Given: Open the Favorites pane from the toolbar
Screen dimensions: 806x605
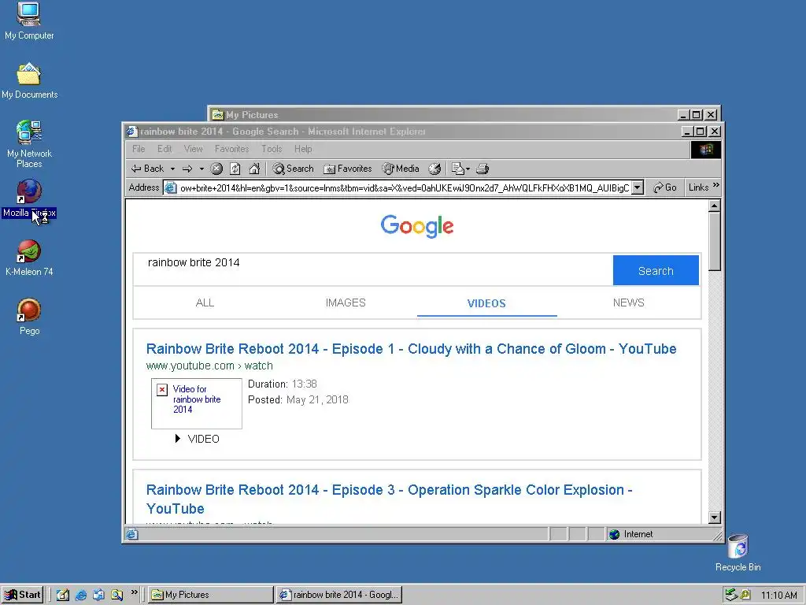Looking at the screenshot, I should tap(347, 169).
